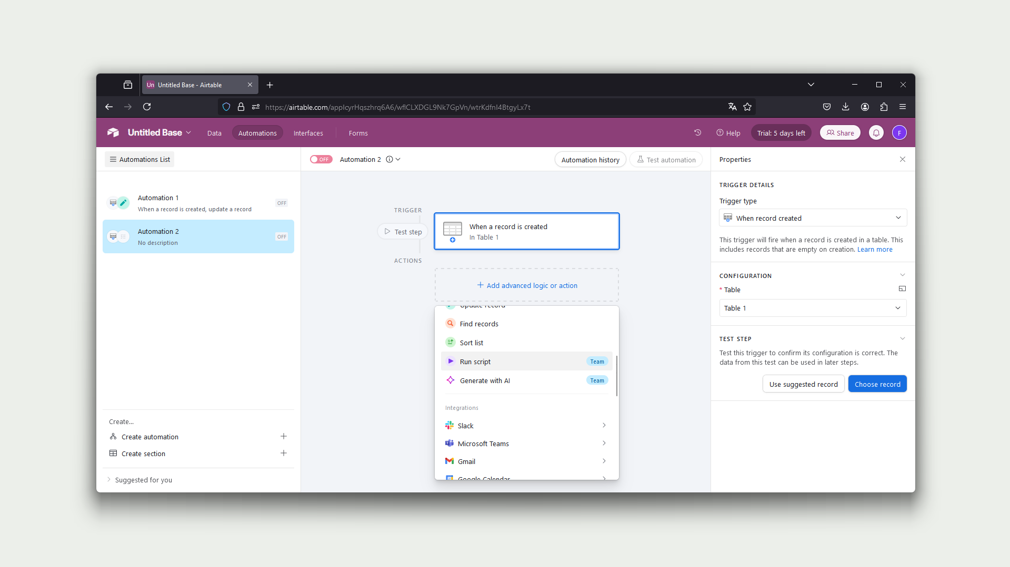This screenshot has width=1010, height=567.
Task: Open the browser hamburger menu
Action: click(x=903, y=107)
